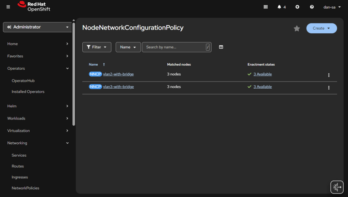Open the help question mark icon
This screenshot has height=197, width=348.
[312, 7]
